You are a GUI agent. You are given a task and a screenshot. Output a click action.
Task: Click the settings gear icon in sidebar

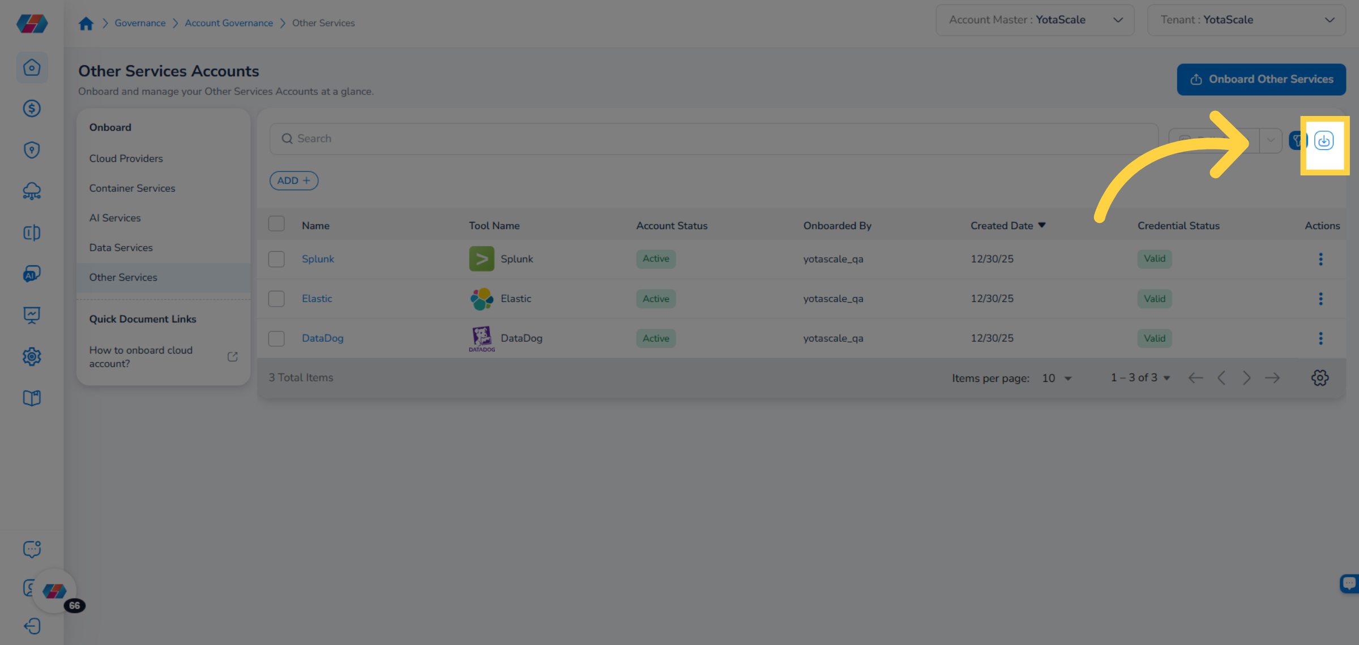point(32,356)
